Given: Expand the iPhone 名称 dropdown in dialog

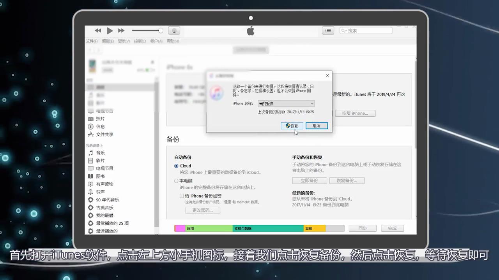Looking at the screenshot, I should click(286, 103).
